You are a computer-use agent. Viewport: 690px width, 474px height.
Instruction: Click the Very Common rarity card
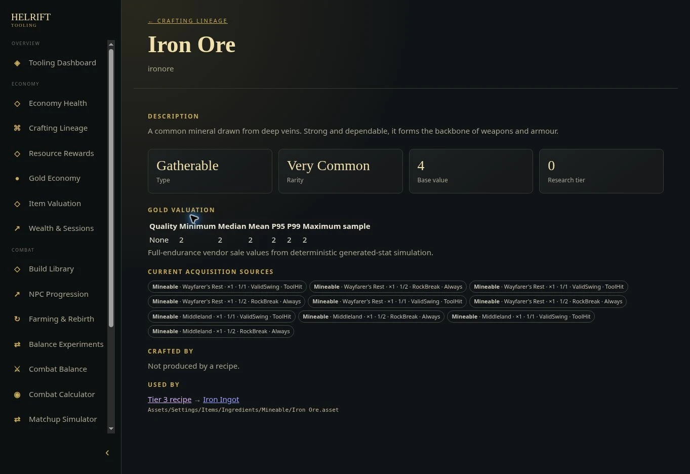point(341,171)
